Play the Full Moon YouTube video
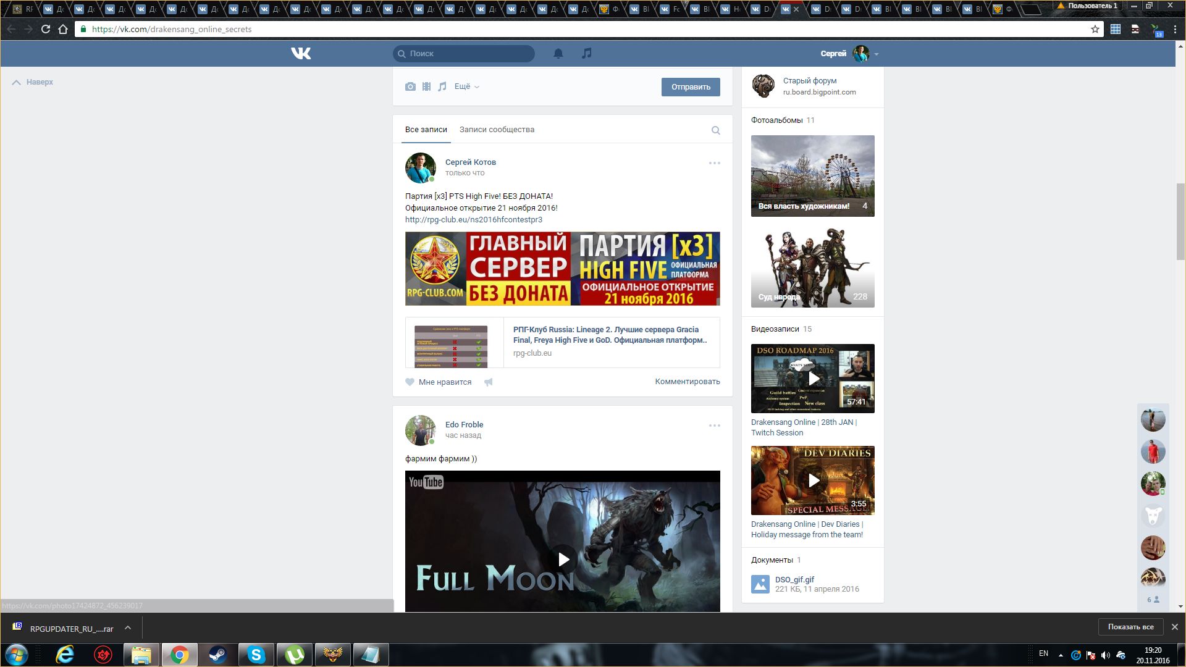 (x=563, y=560)
